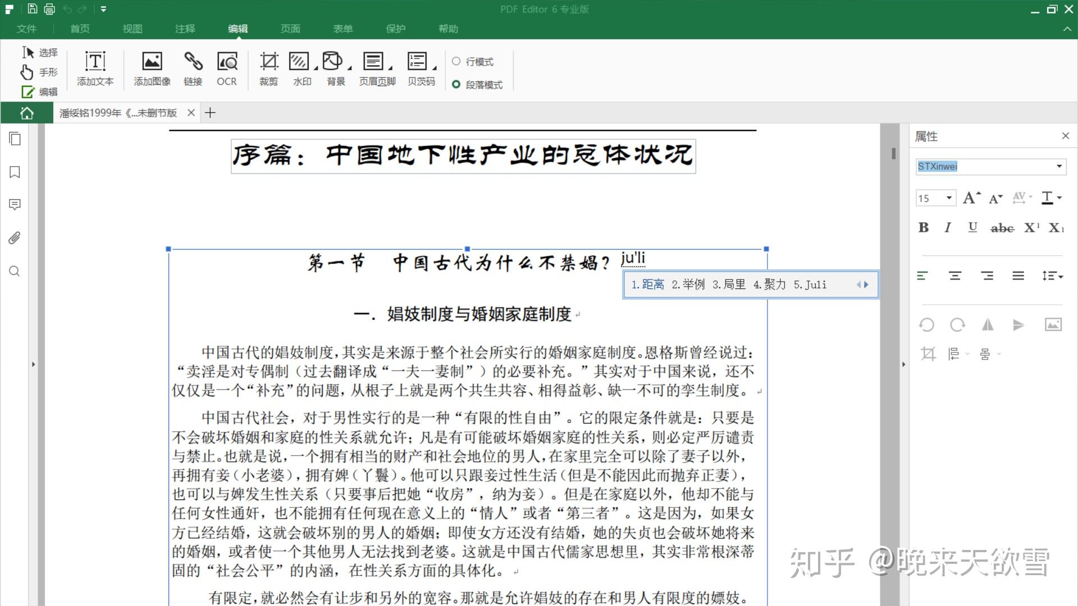Open the bookmarks sidebar panel
Image resolution: width=1078 pixels, height=606 pixels.
[15, 172]
